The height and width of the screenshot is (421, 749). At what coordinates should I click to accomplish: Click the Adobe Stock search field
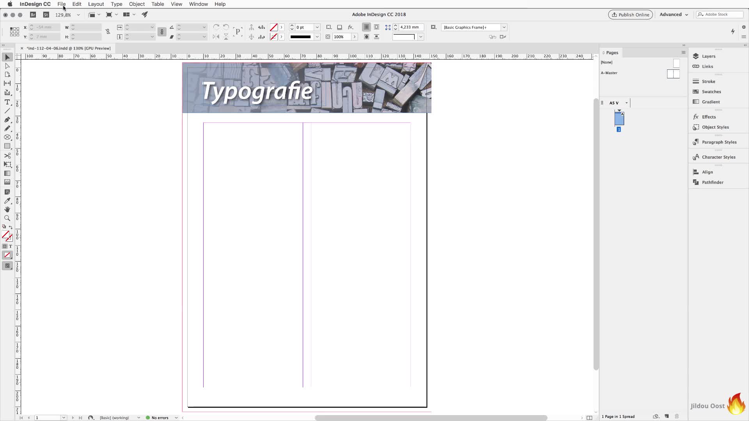coord(719,14)
